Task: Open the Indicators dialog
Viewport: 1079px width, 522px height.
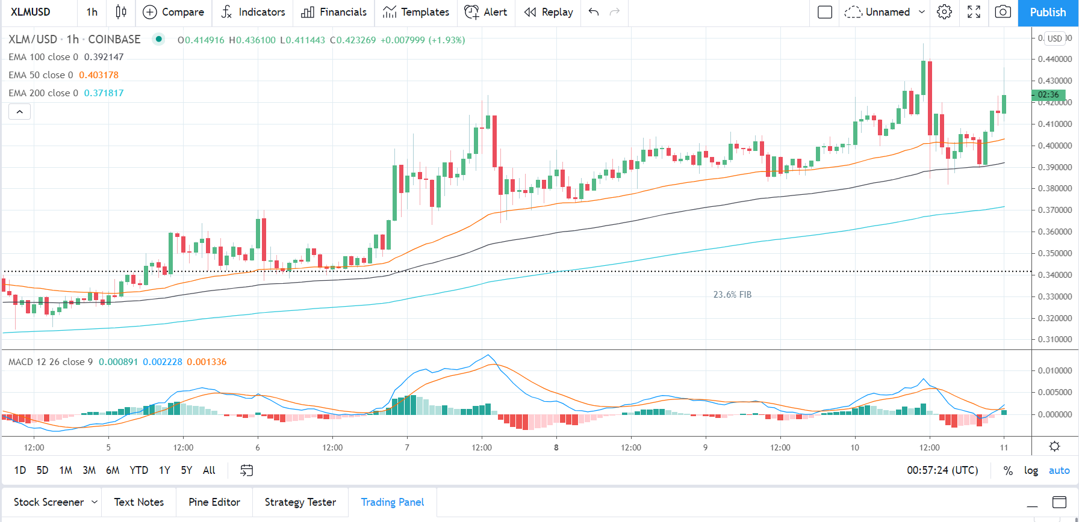Action: point(253,12)
